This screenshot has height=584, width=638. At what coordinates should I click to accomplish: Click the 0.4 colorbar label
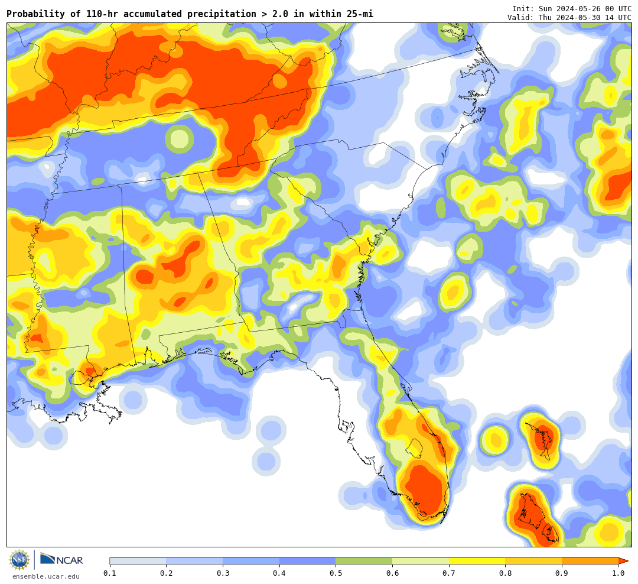pos(279,573)
